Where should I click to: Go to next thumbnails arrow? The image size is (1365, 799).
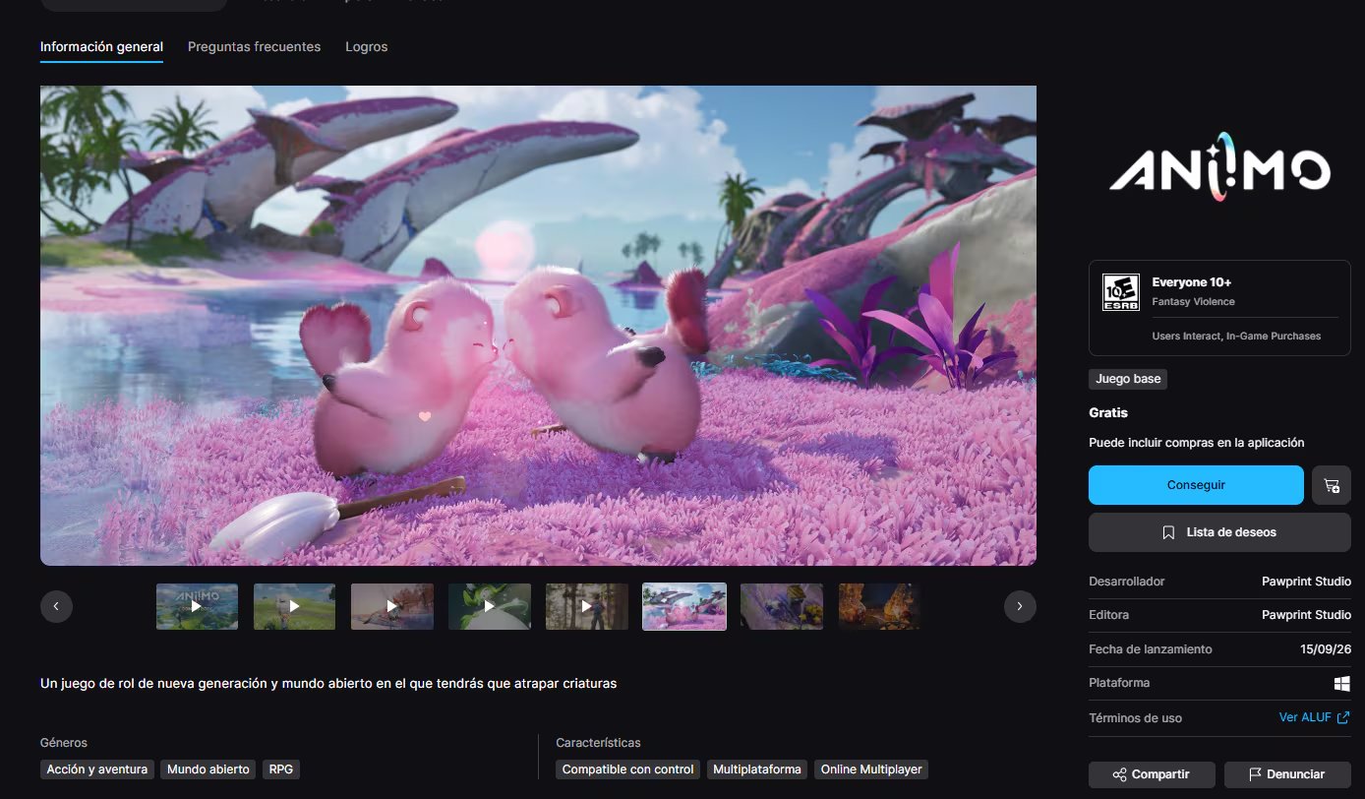click(1020, 606)
